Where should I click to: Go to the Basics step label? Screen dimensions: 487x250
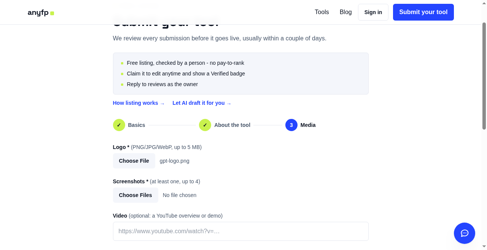pos(137,125)
